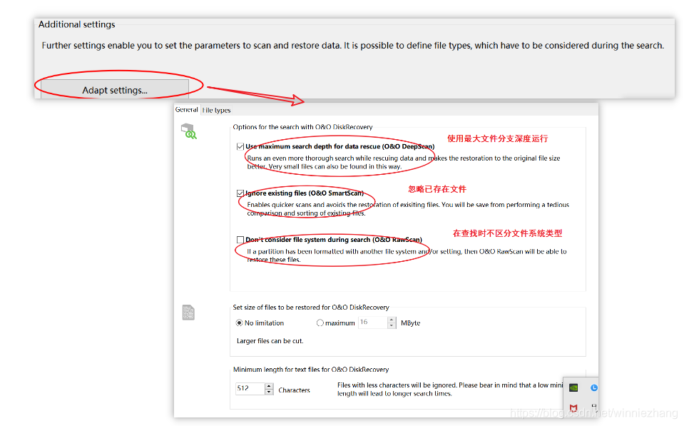
Task: Uncheck Ignore existing files SmartScan option
Action: [x=240, y=193]
